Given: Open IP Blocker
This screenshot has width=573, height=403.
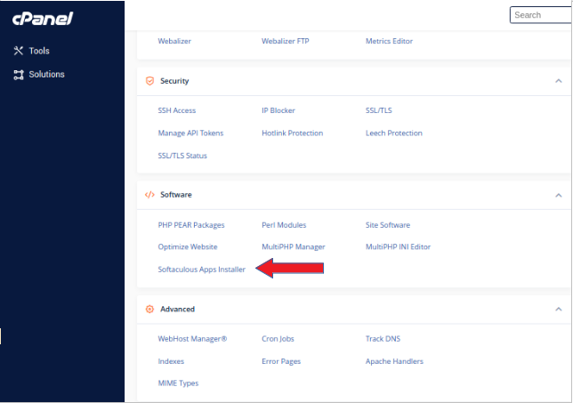Looking at the screenshot, I should pos(278,110).
